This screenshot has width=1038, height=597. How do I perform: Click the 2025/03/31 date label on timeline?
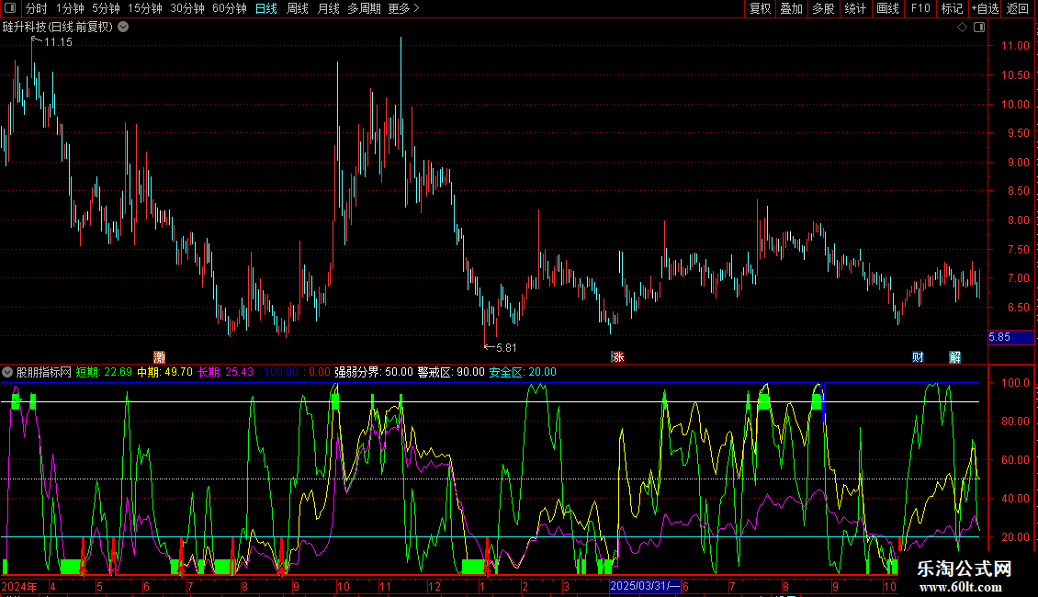[x=645, y=586]
